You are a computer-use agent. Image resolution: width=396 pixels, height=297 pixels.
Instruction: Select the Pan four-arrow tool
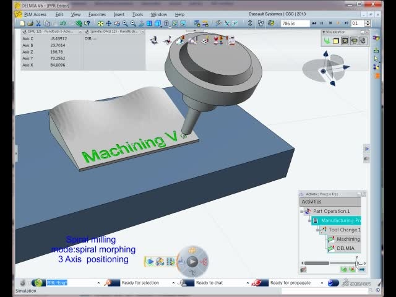(109, 24)
